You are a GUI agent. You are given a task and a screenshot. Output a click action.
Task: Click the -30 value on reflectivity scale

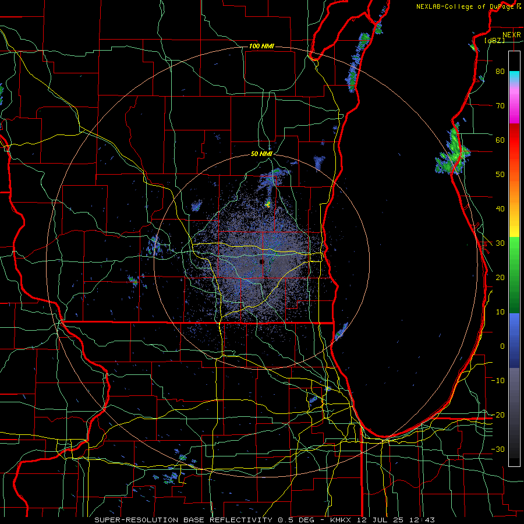tap(498, 449)
